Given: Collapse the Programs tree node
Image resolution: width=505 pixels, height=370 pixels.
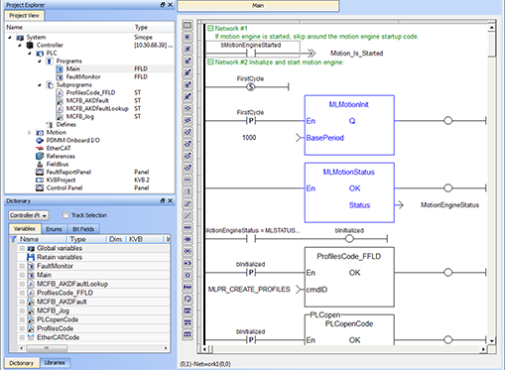Looking at the screenshot, I should 40,62.
